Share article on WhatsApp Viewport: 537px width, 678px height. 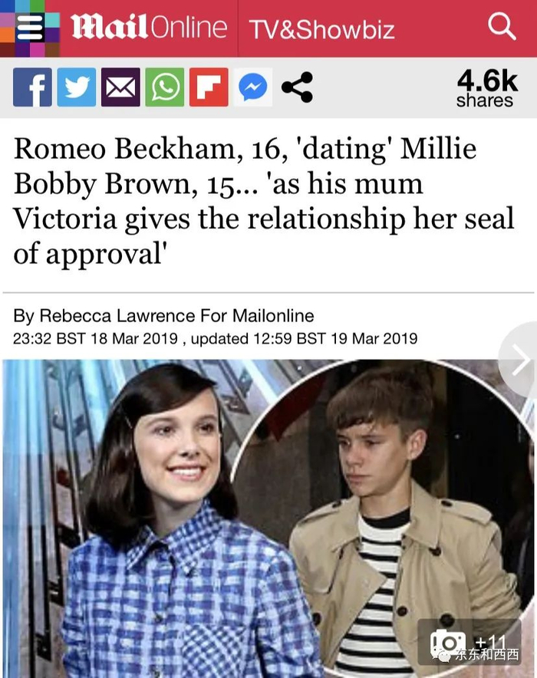point(165,87)
